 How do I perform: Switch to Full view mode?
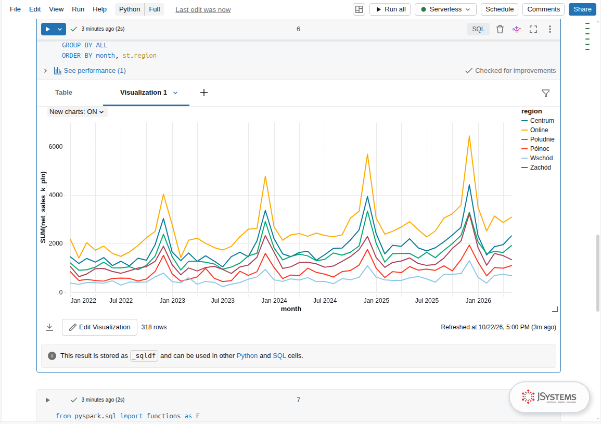coord(155,9)
